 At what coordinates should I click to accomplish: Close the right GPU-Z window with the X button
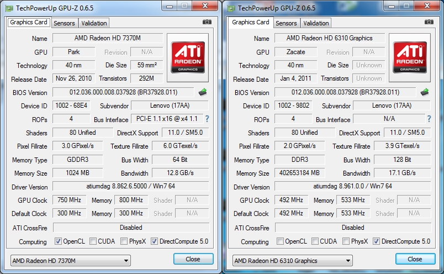click(x=427, y=6)
